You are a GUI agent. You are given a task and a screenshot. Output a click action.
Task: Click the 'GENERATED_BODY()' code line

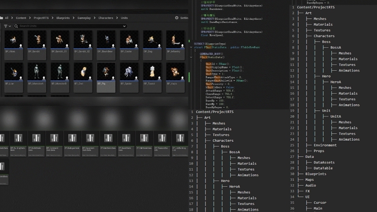tap(211, 54)
